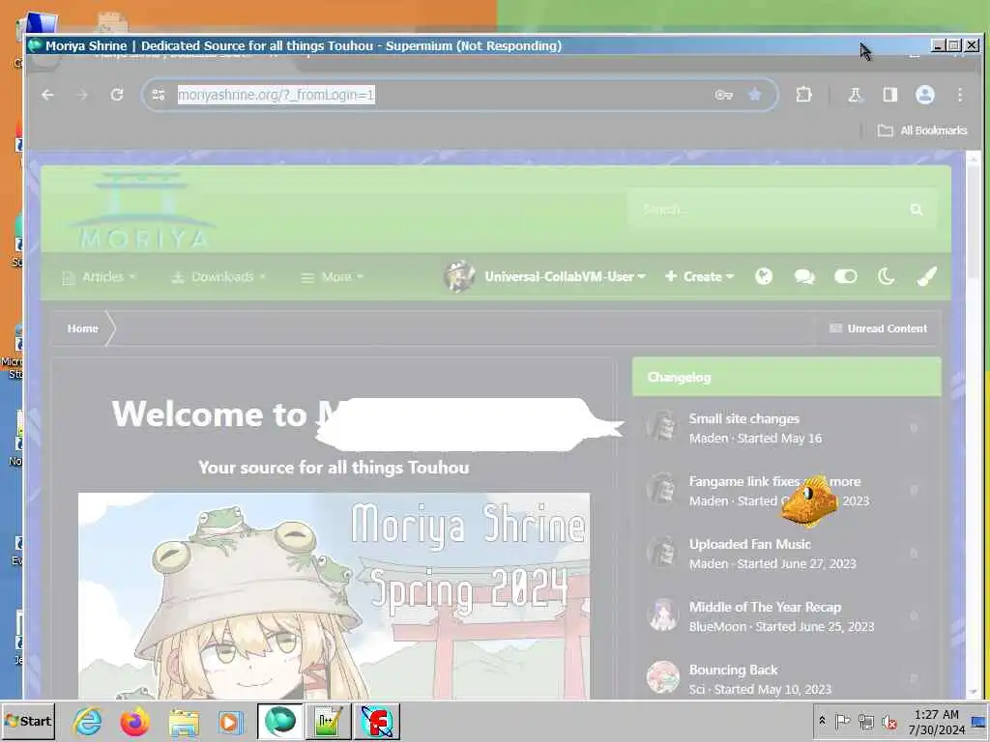Open the browser three-dot menu

pyautogui.click(x=960, y=95)
